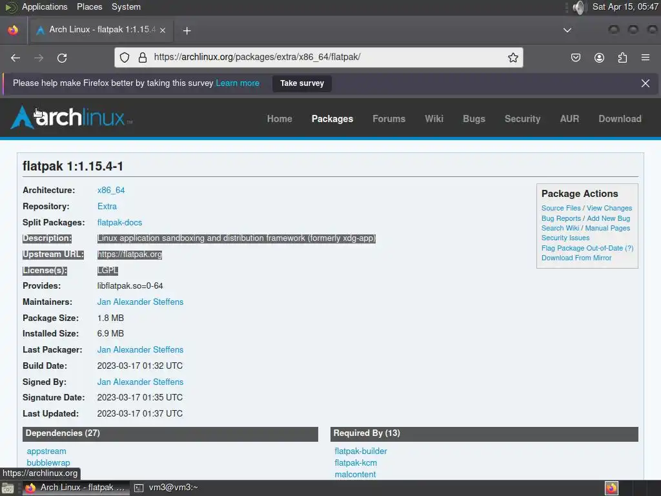This screenshot has width=661, height=496.
Task: Click the padlock site information icon
Action: (143, 57)
